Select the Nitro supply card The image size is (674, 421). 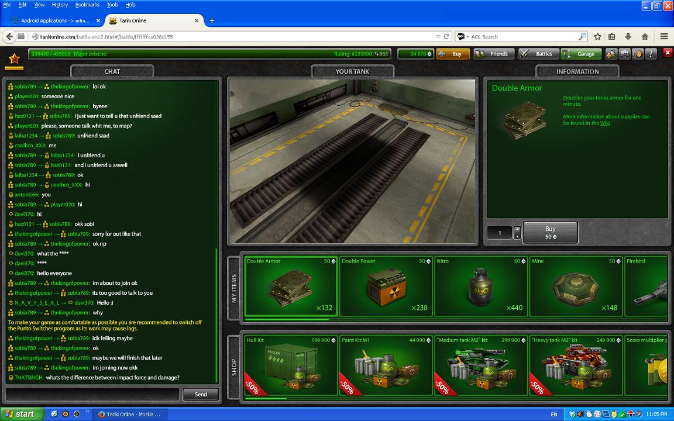tap(480, 286)
